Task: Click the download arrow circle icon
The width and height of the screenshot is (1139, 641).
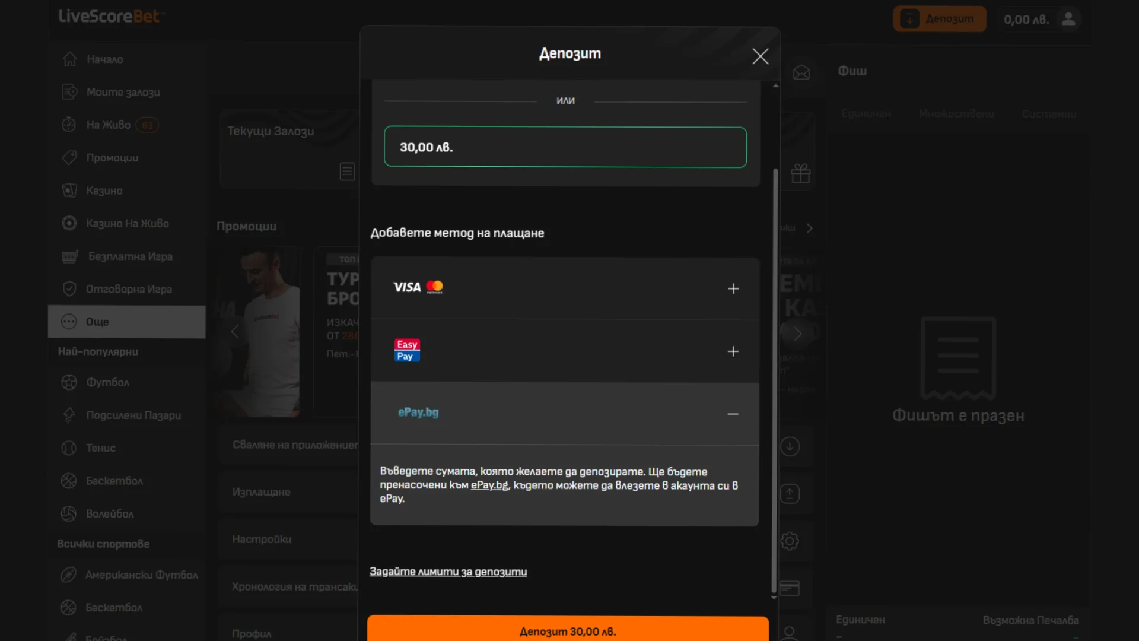Action: pyautogui.click(x=790, y=446)
